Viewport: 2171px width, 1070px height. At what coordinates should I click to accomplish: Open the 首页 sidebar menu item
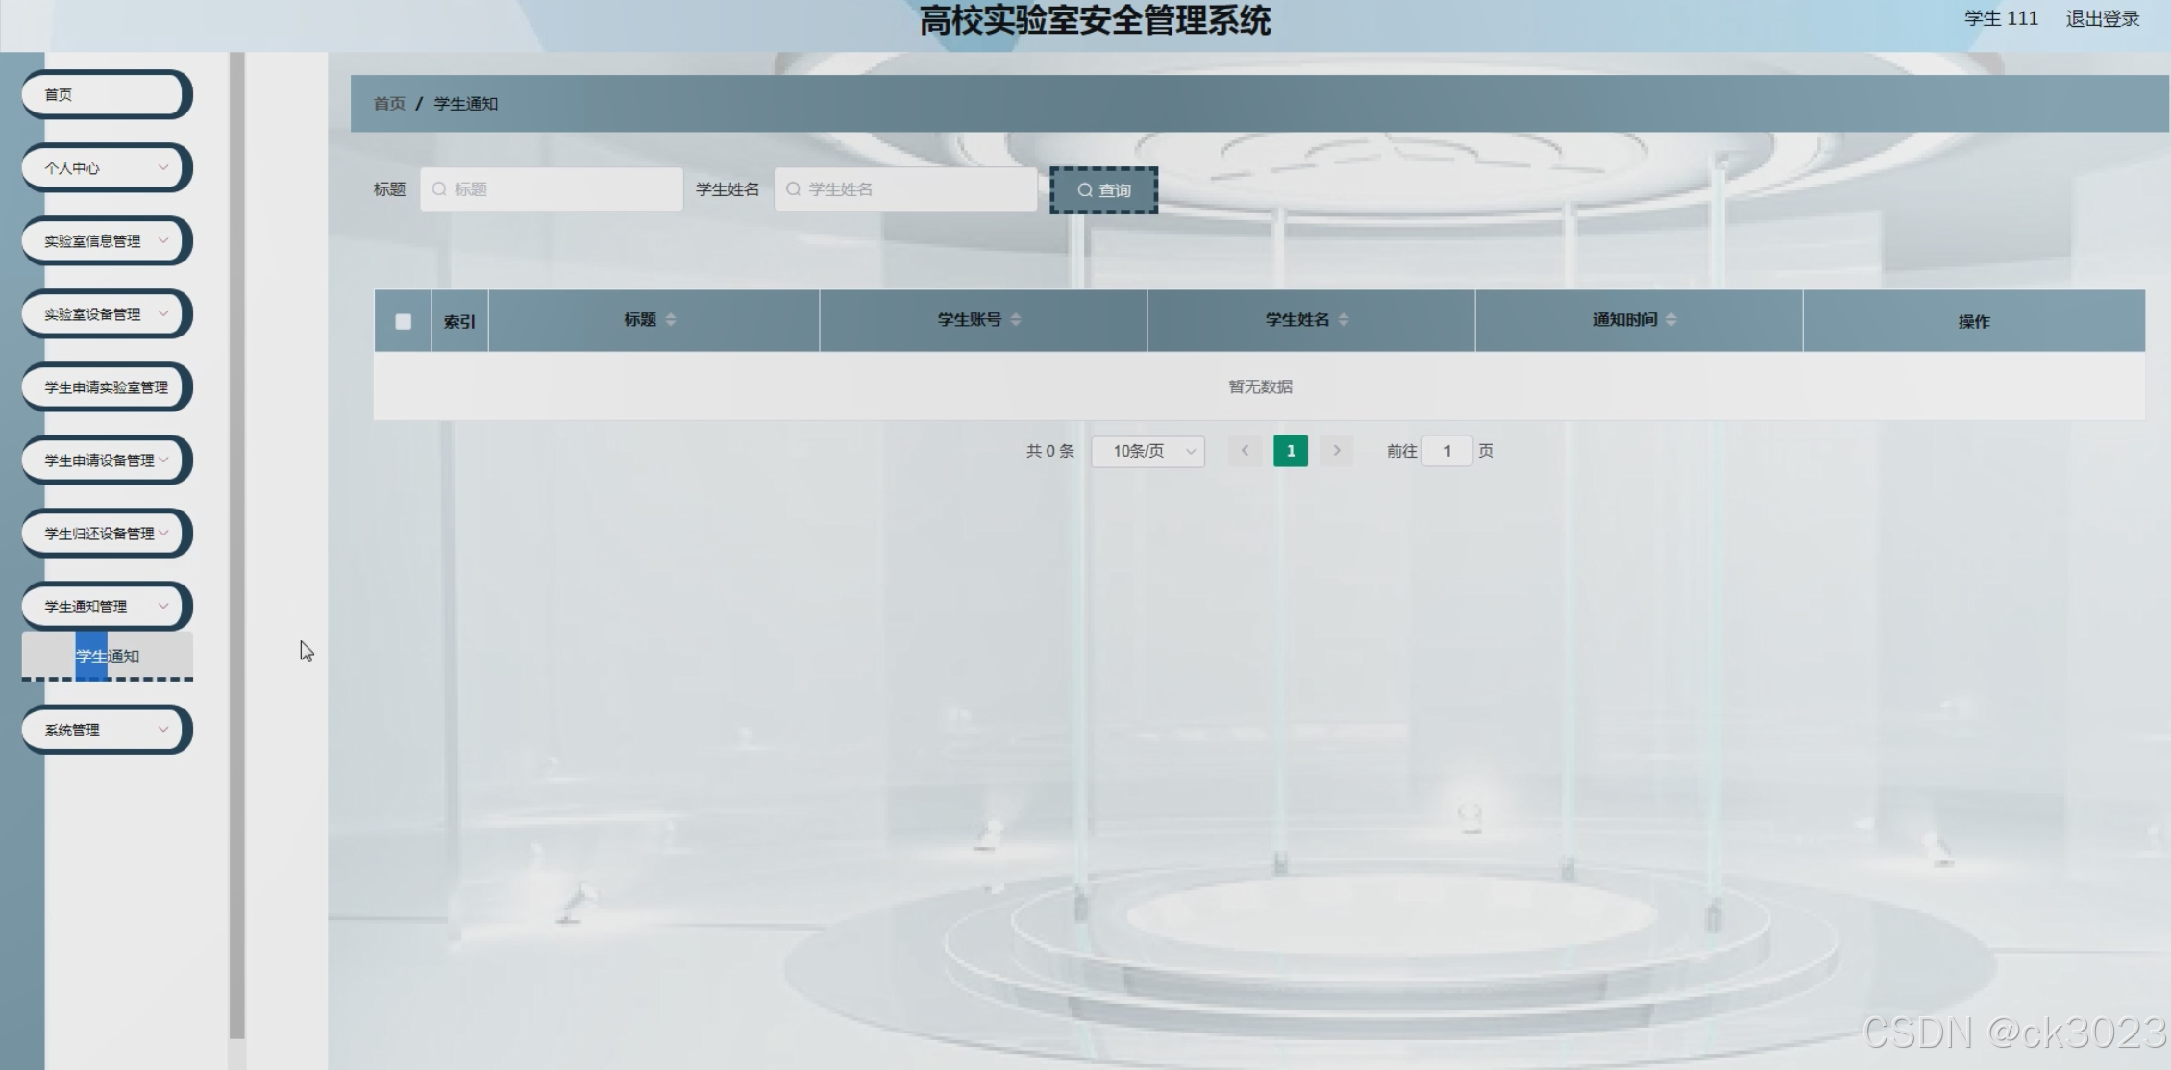104,94
